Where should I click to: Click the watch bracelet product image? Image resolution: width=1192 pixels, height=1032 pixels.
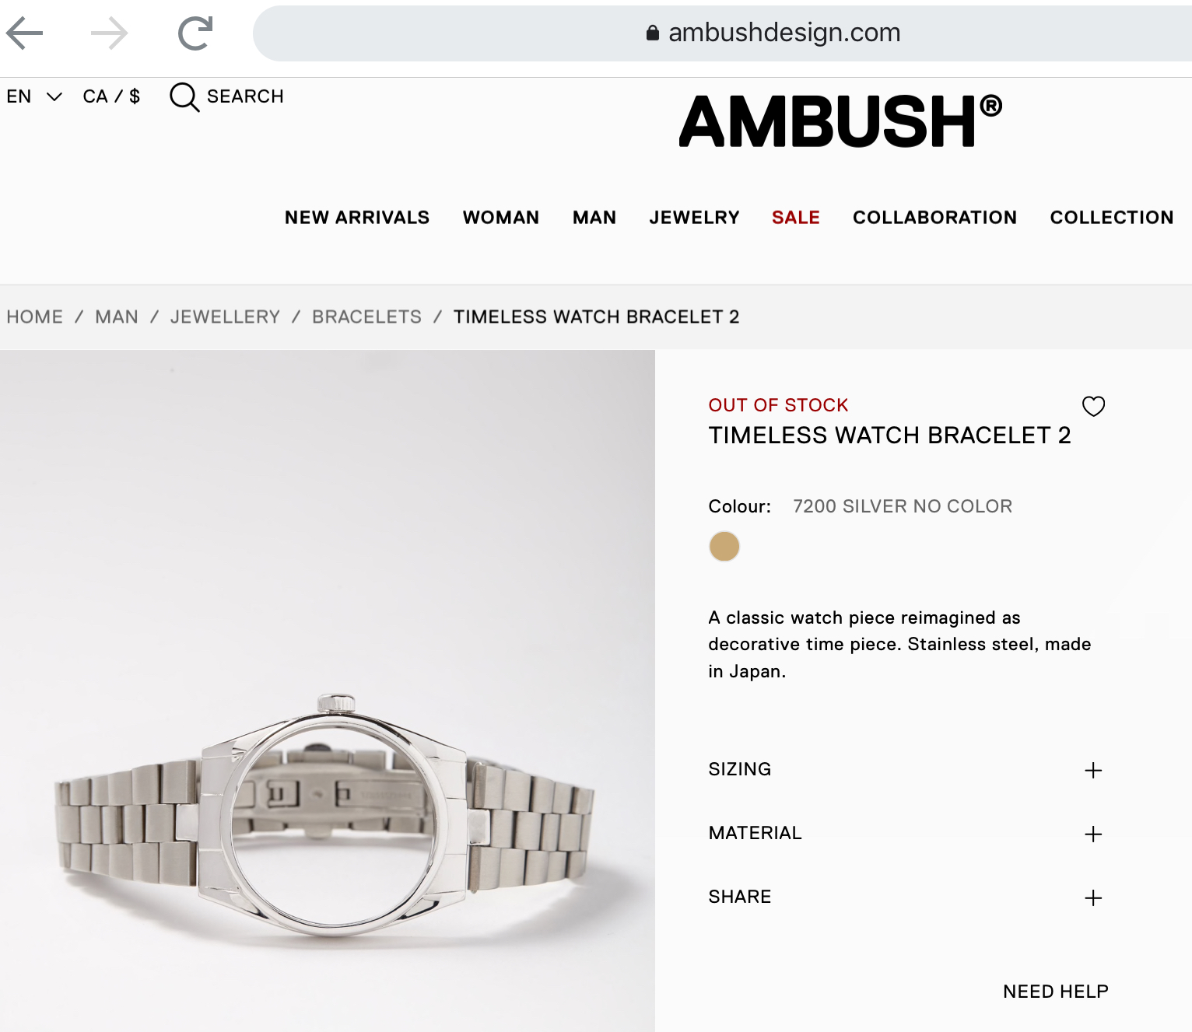[x=328, y=691]
